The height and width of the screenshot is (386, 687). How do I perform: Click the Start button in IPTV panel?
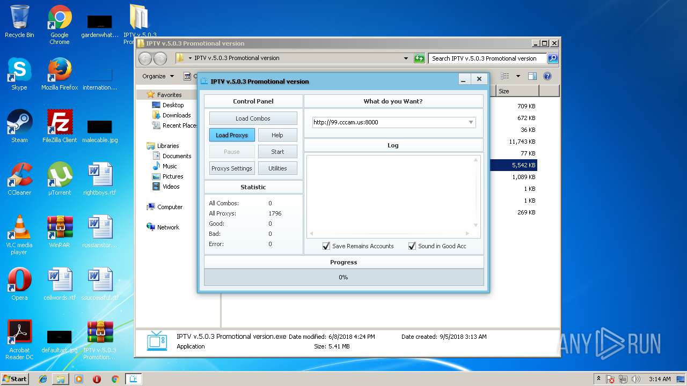pyautogui.click(x=277, y=152)
